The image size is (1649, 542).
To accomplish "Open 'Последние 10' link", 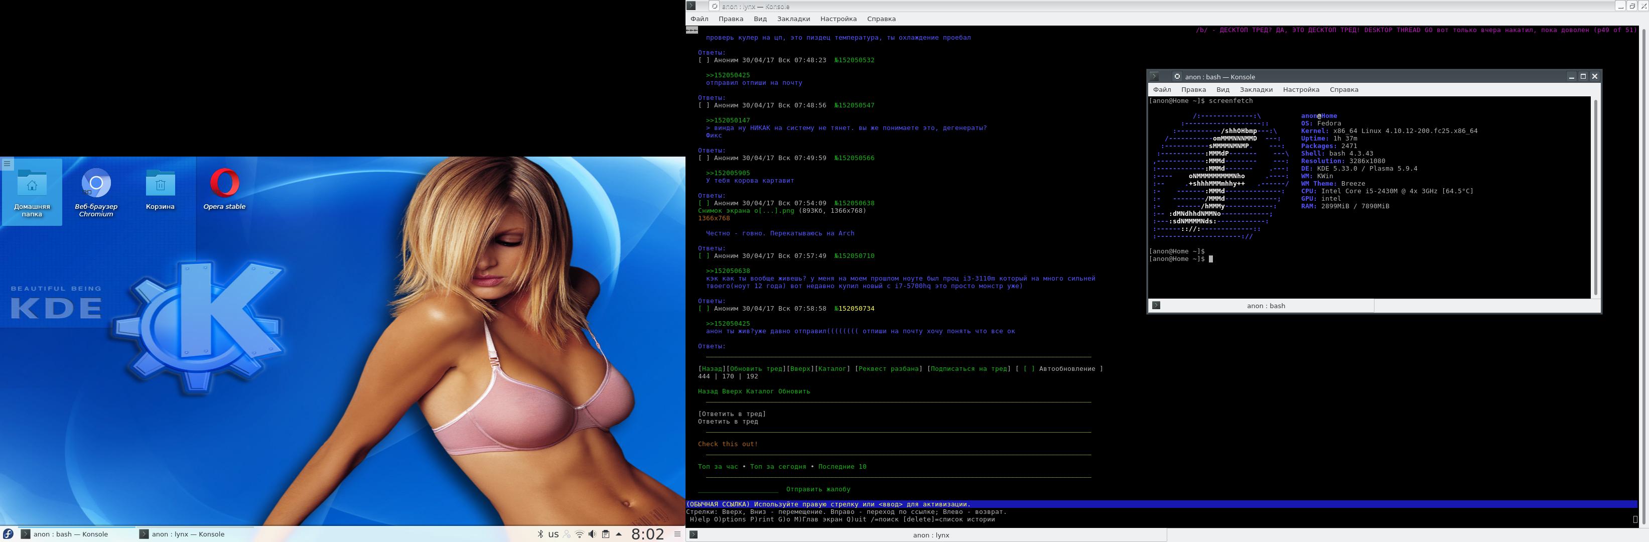I will tap(842, 467).
